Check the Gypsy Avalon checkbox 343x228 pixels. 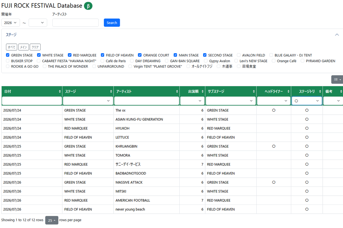point(206,61)
